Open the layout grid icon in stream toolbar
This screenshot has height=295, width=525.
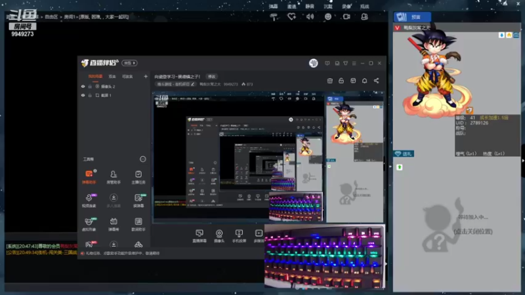tap(353, 81)
